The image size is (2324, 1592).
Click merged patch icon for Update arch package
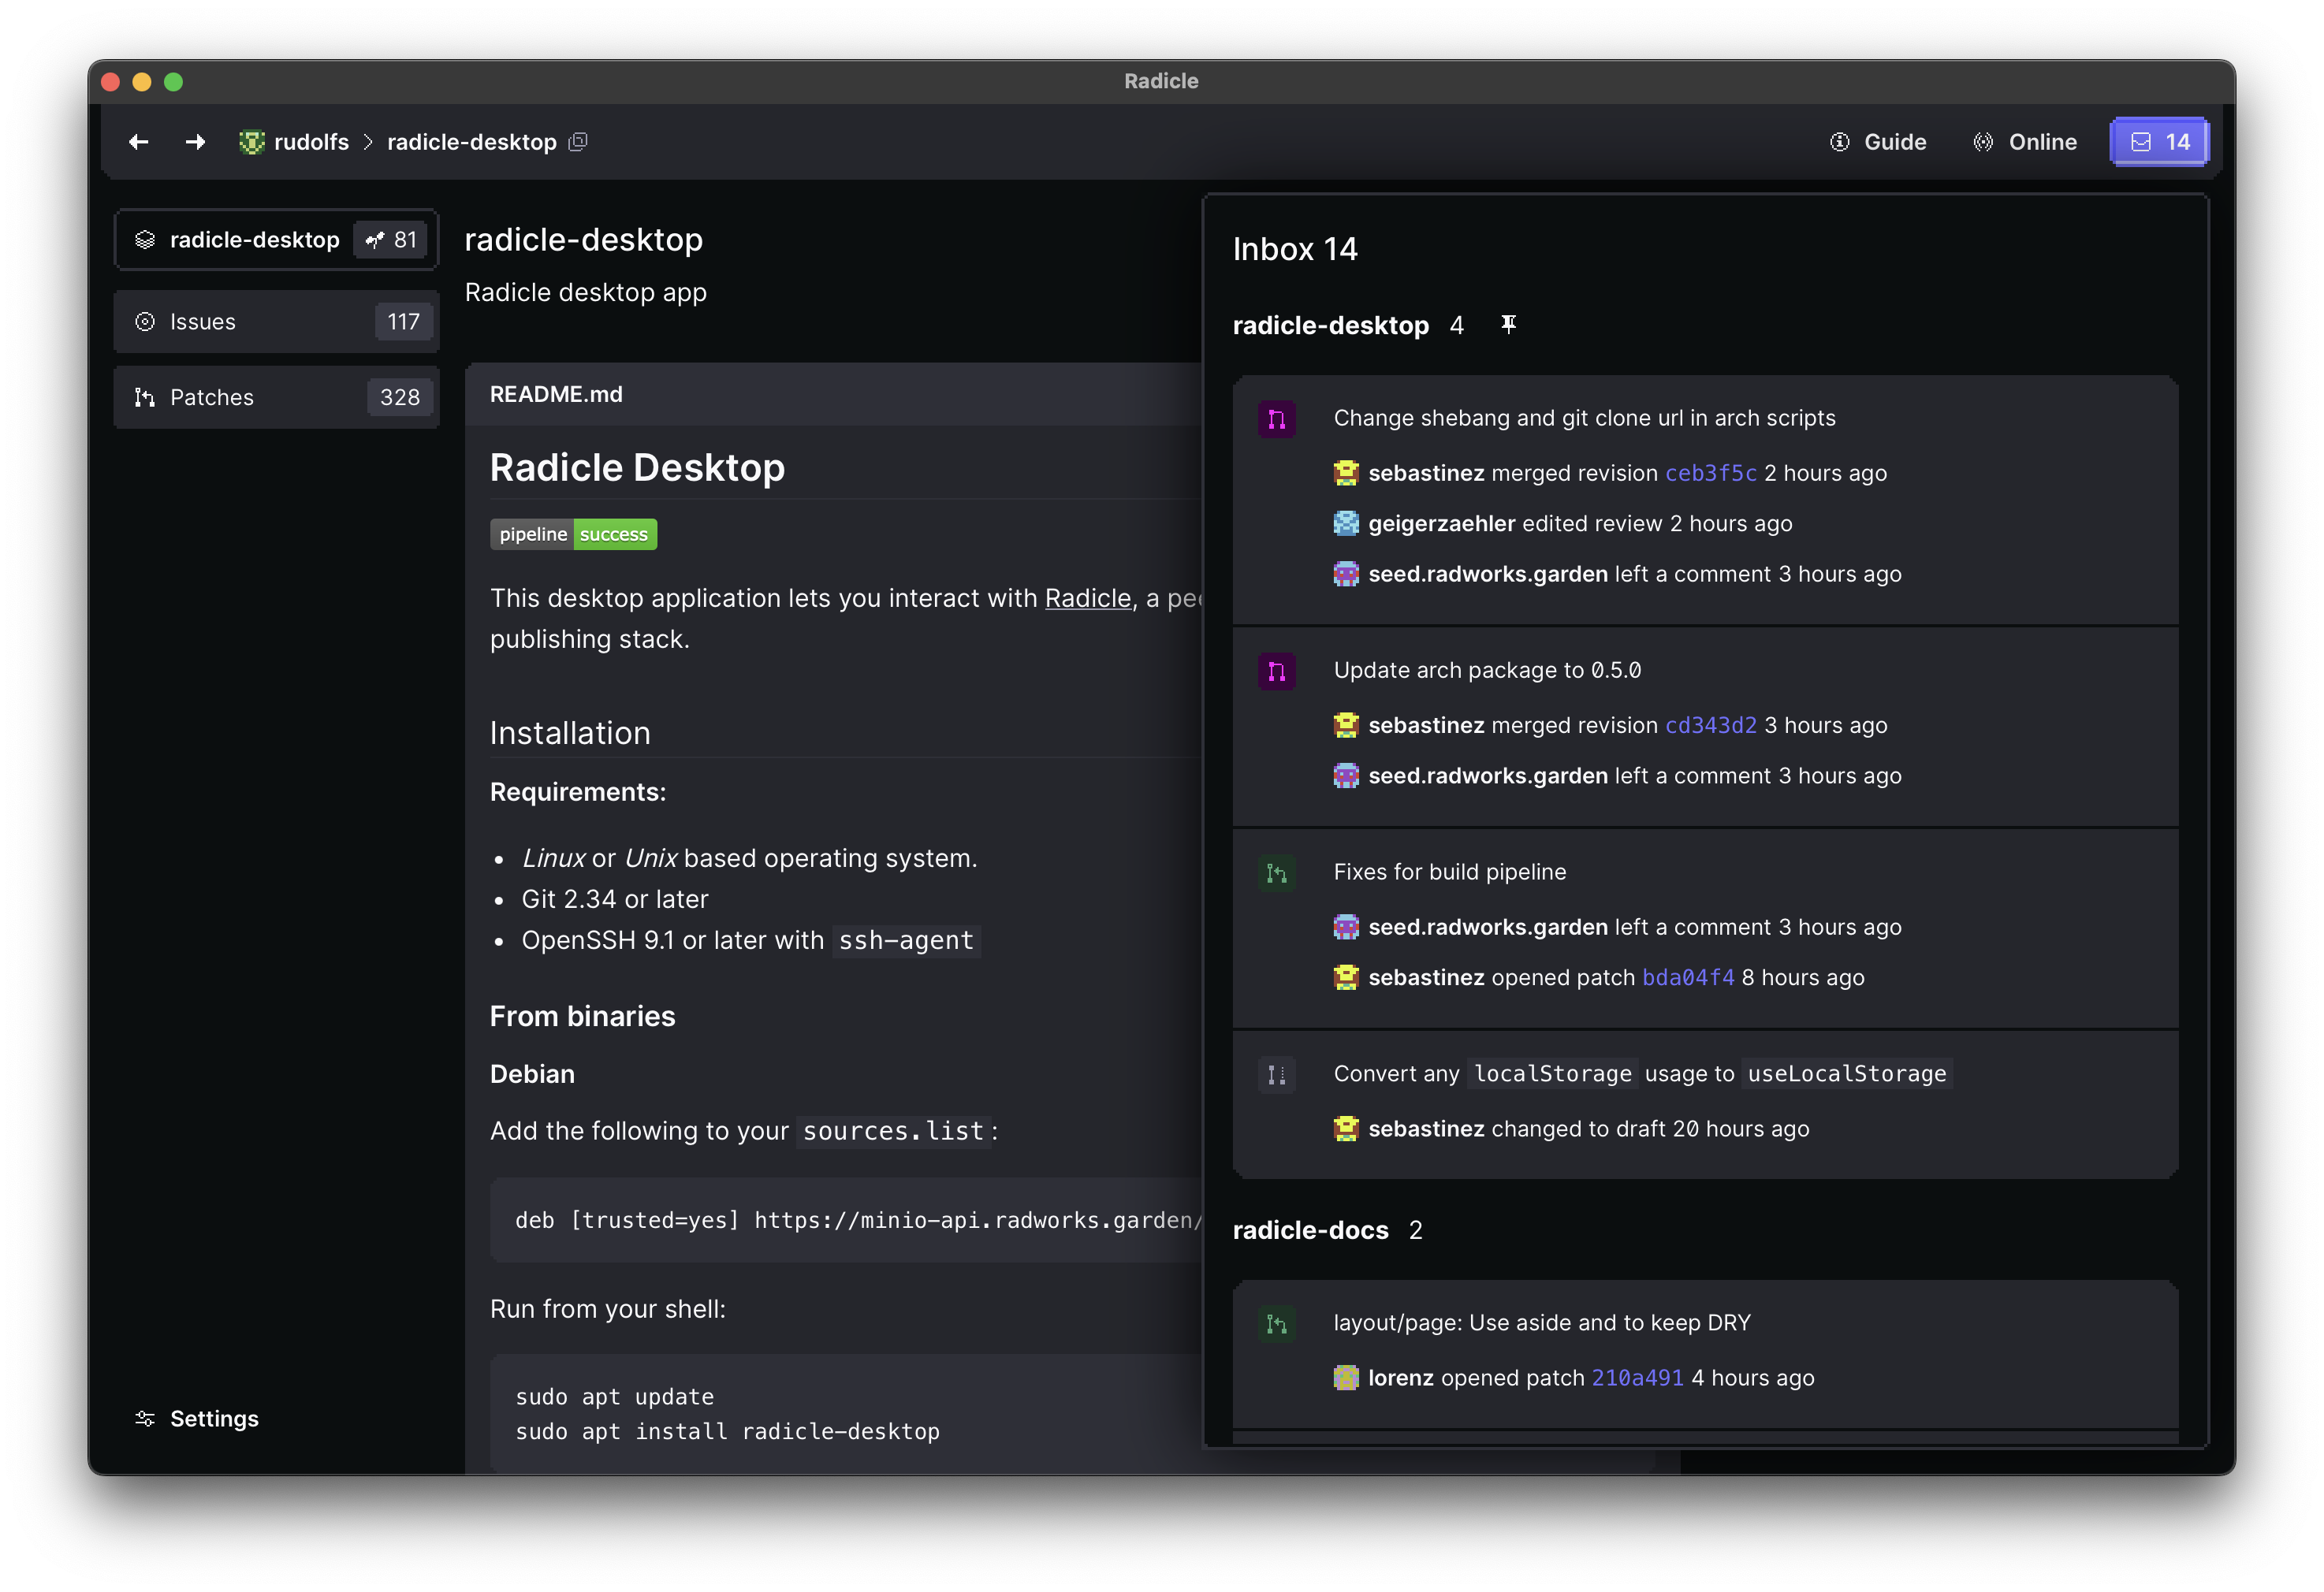point(1277,671)
